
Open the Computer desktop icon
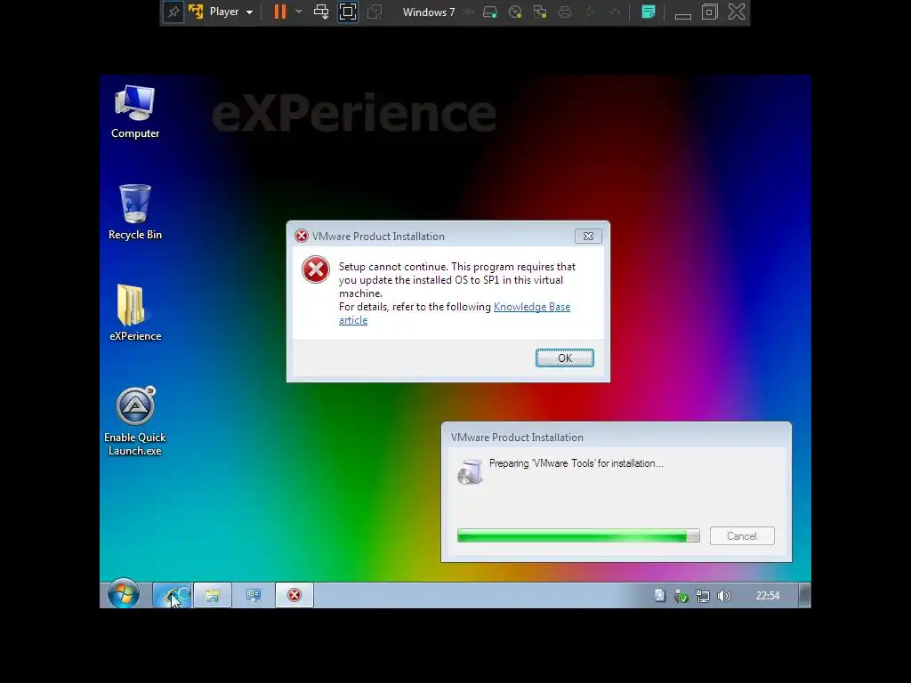click(135, 111)
